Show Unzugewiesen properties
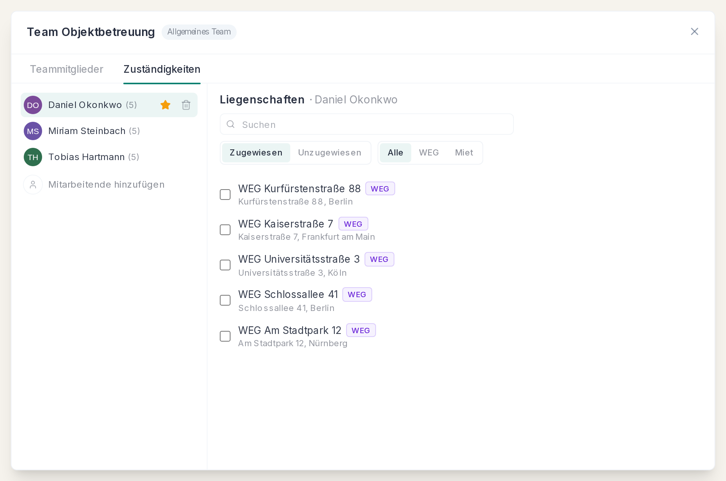Viewport: 726px width, 481px height. pos(330,153)
